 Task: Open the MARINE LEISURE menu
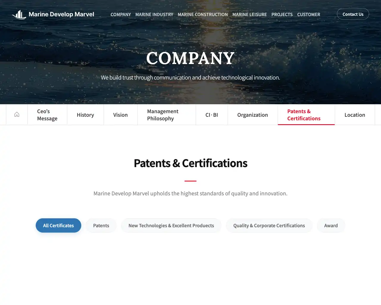click(249, 14)
